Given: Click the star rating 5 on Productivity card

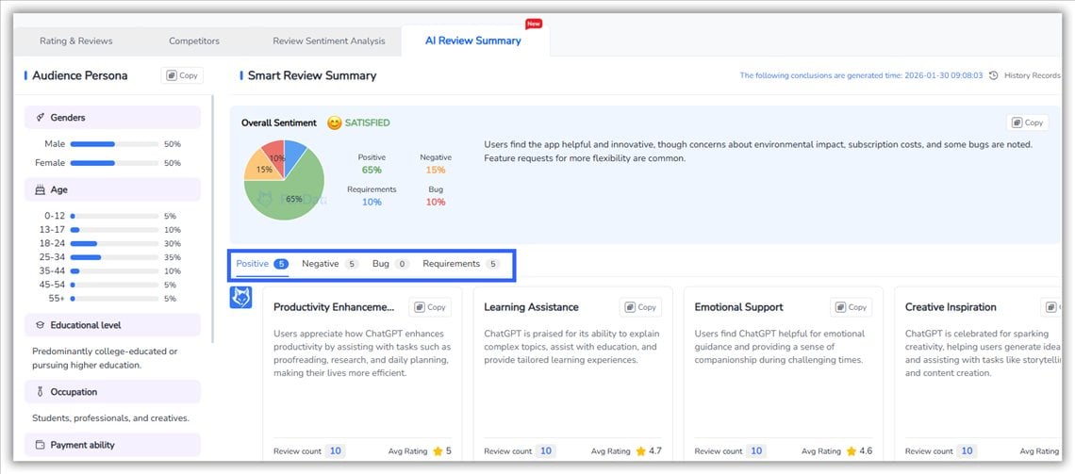Looking at the screenshot, I should click(441, 451).
